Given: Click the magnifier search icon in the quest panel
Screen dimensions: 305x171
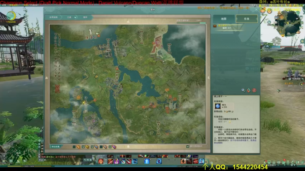Looking at the screenshot, I should 243,90.
